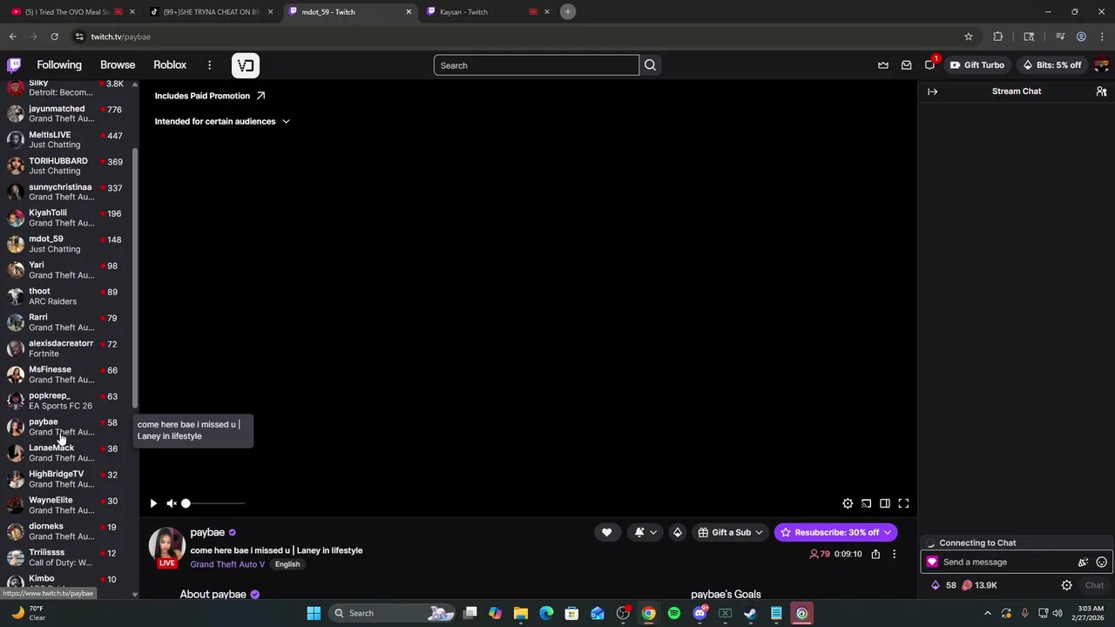The image size is (1115, 627).
Task: Open the notifications bell with badge
Action: click(930, 64)
